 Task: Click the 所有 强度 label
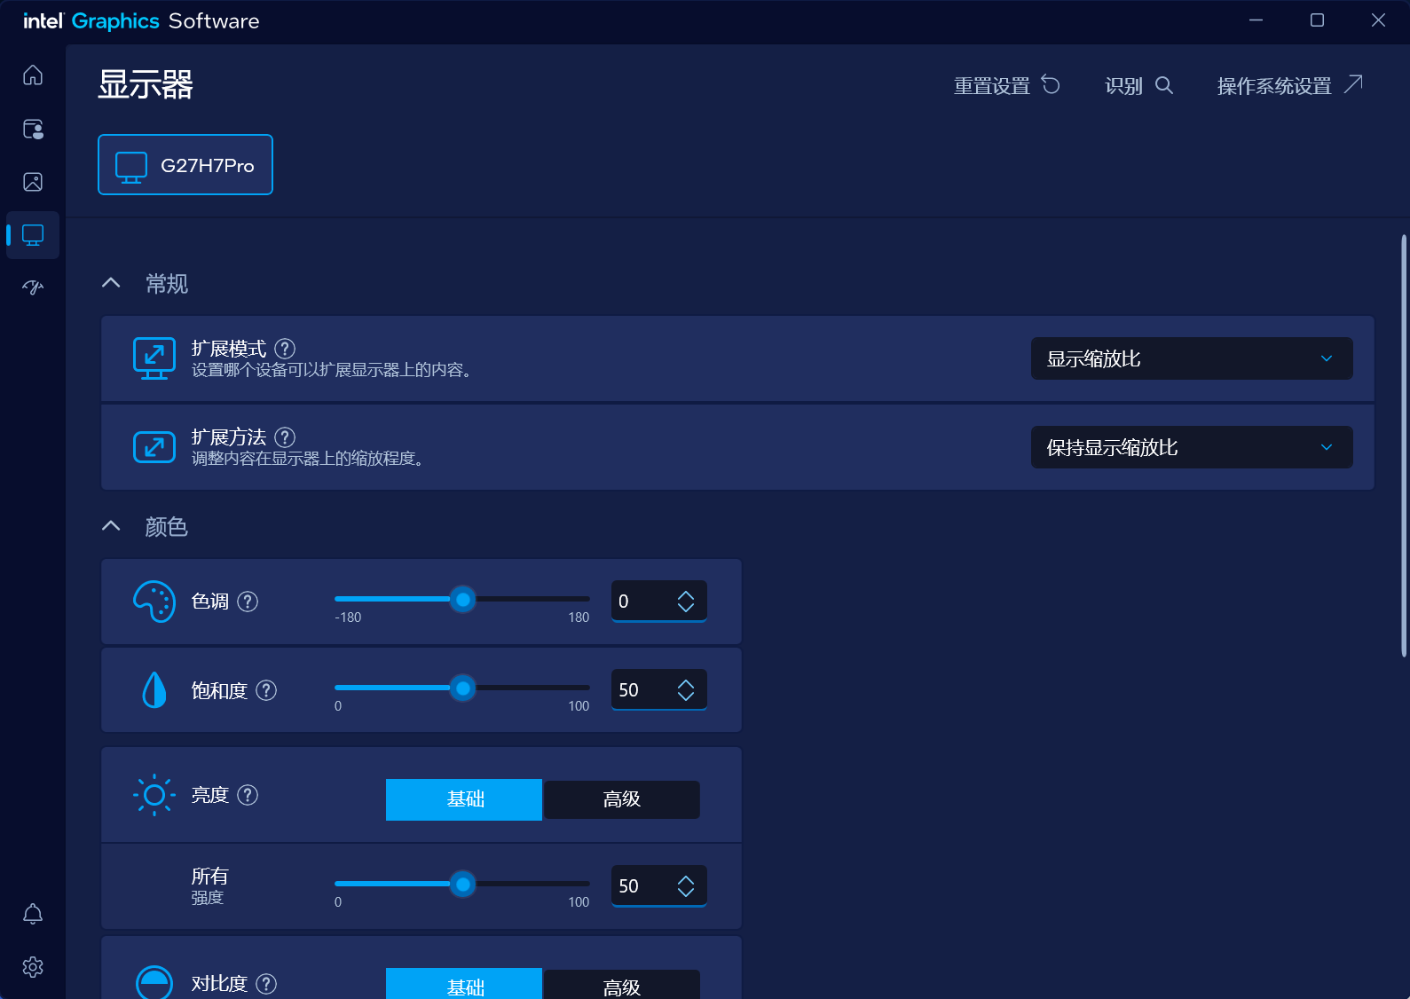pos(210,886)
